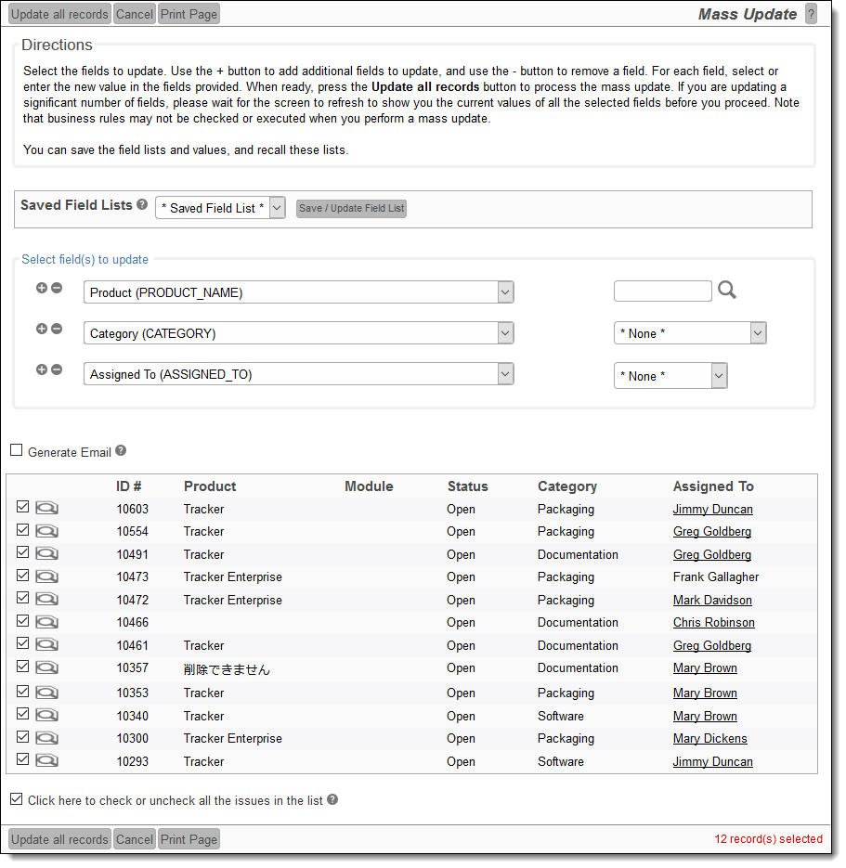Uncheck the checkbox for issue 10357

(22, 666)
